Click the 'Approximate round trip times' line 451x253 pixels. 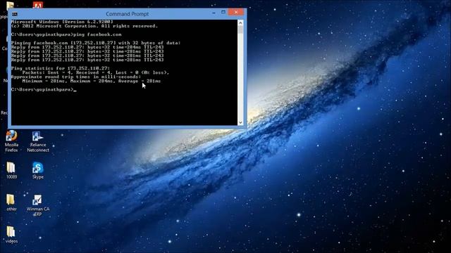coord(76,77)
